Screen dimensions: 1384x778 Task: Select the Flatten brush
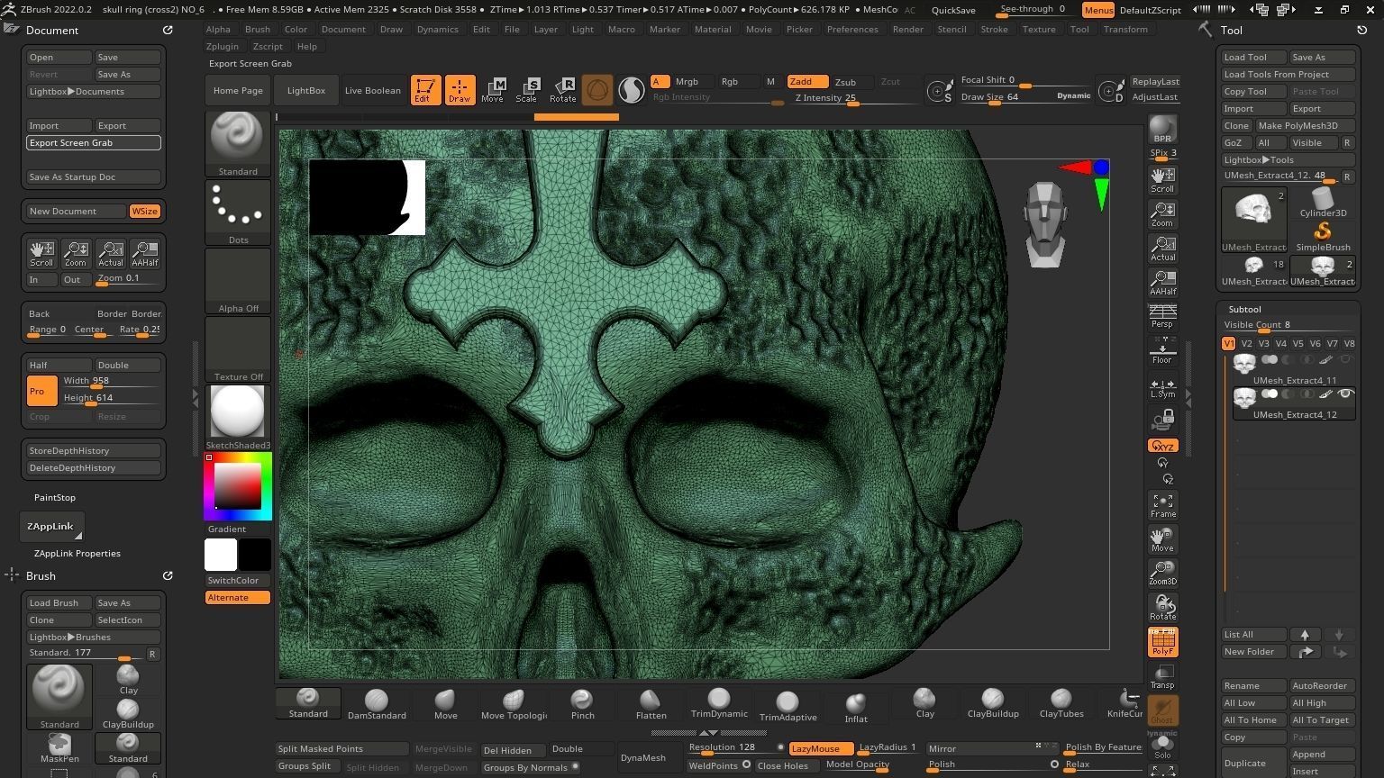[651, 704]
